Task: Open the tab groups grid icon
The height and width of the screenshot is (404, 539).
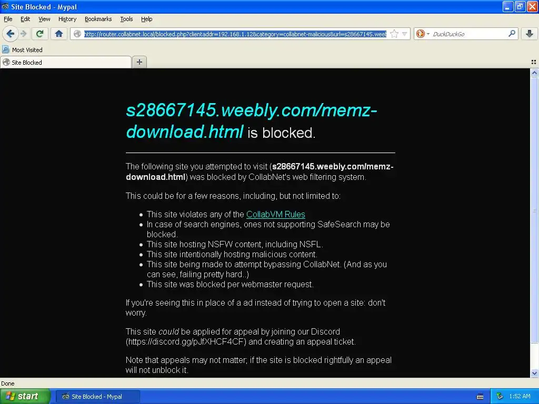Action: 534,62
